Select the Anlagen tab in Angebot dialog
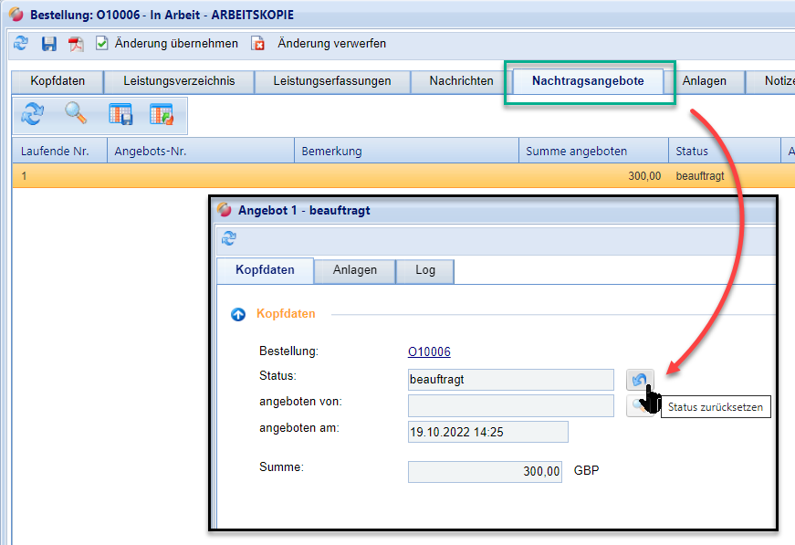 [355, 270]
